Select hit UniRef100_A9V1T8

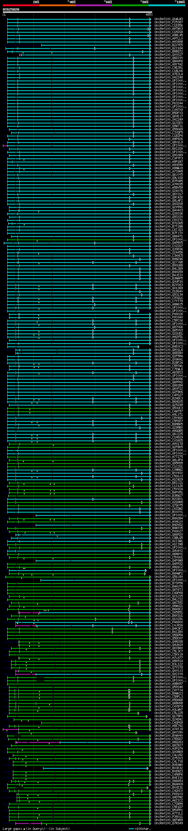point(169,444)
